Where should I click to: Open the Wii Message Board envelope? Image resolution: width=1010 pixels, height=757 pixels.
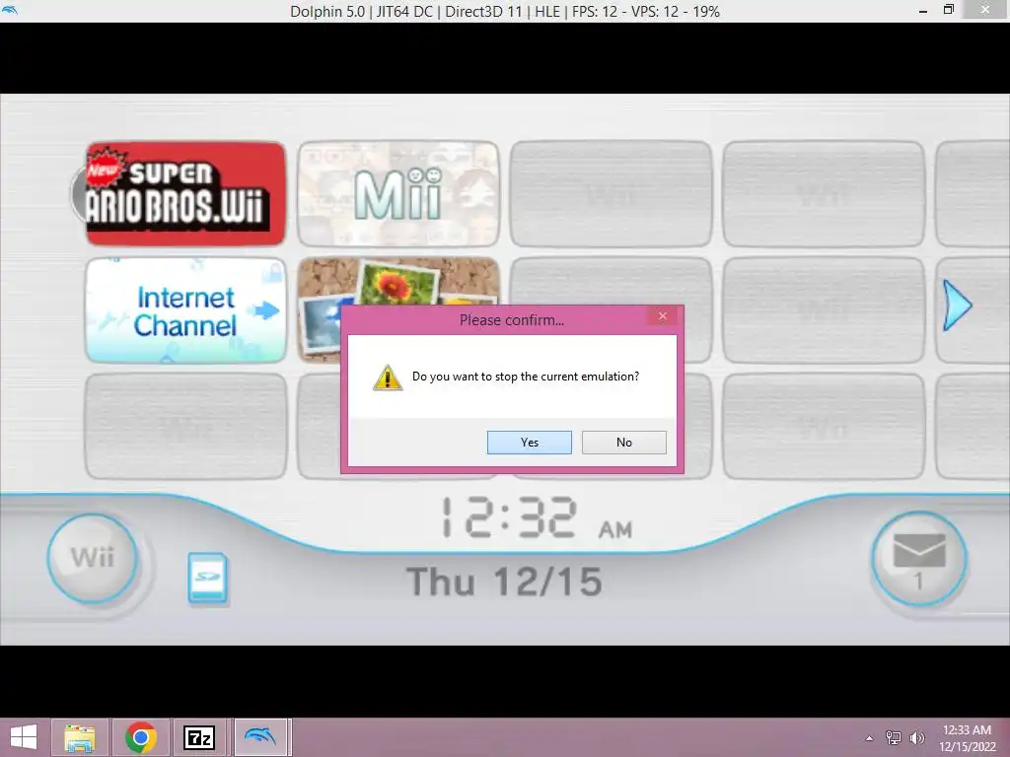pyautogui.click(x=918, y=559)
